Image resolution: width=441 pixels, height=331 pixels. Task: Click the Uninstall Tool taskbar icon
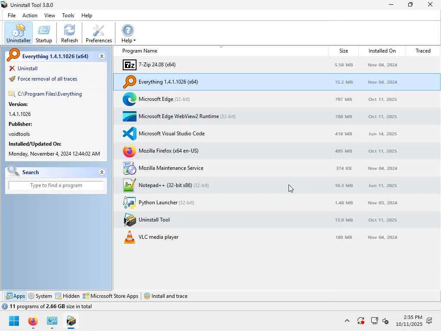pos(71,321)
